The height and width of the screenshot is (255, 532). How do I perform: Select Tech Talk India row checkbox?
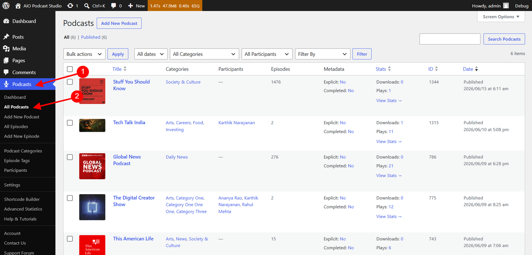coord(70,123)
